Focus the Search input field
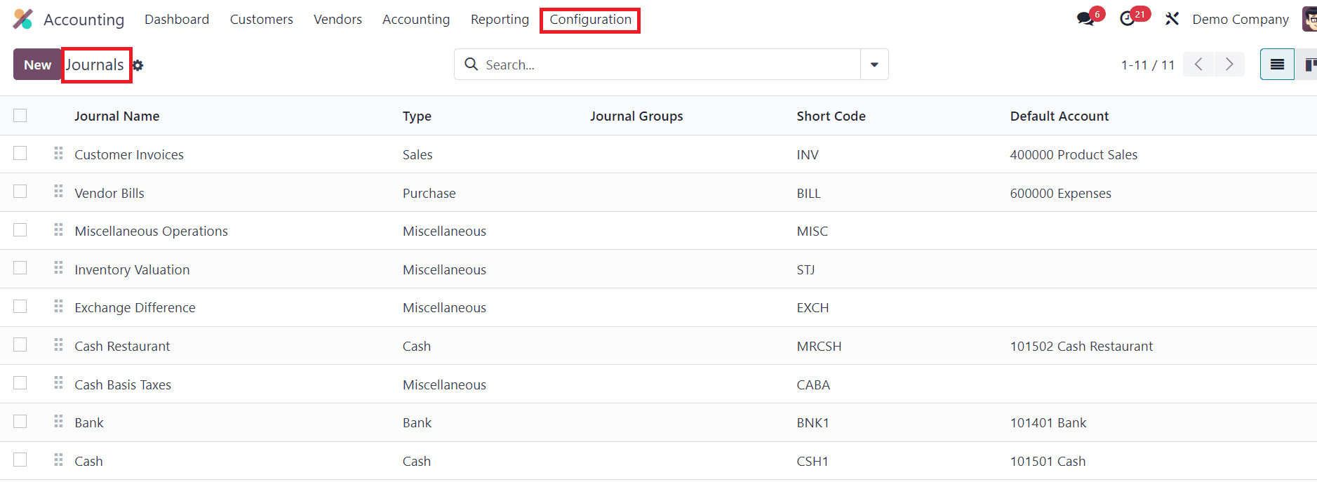 click(x=667, y=65)
